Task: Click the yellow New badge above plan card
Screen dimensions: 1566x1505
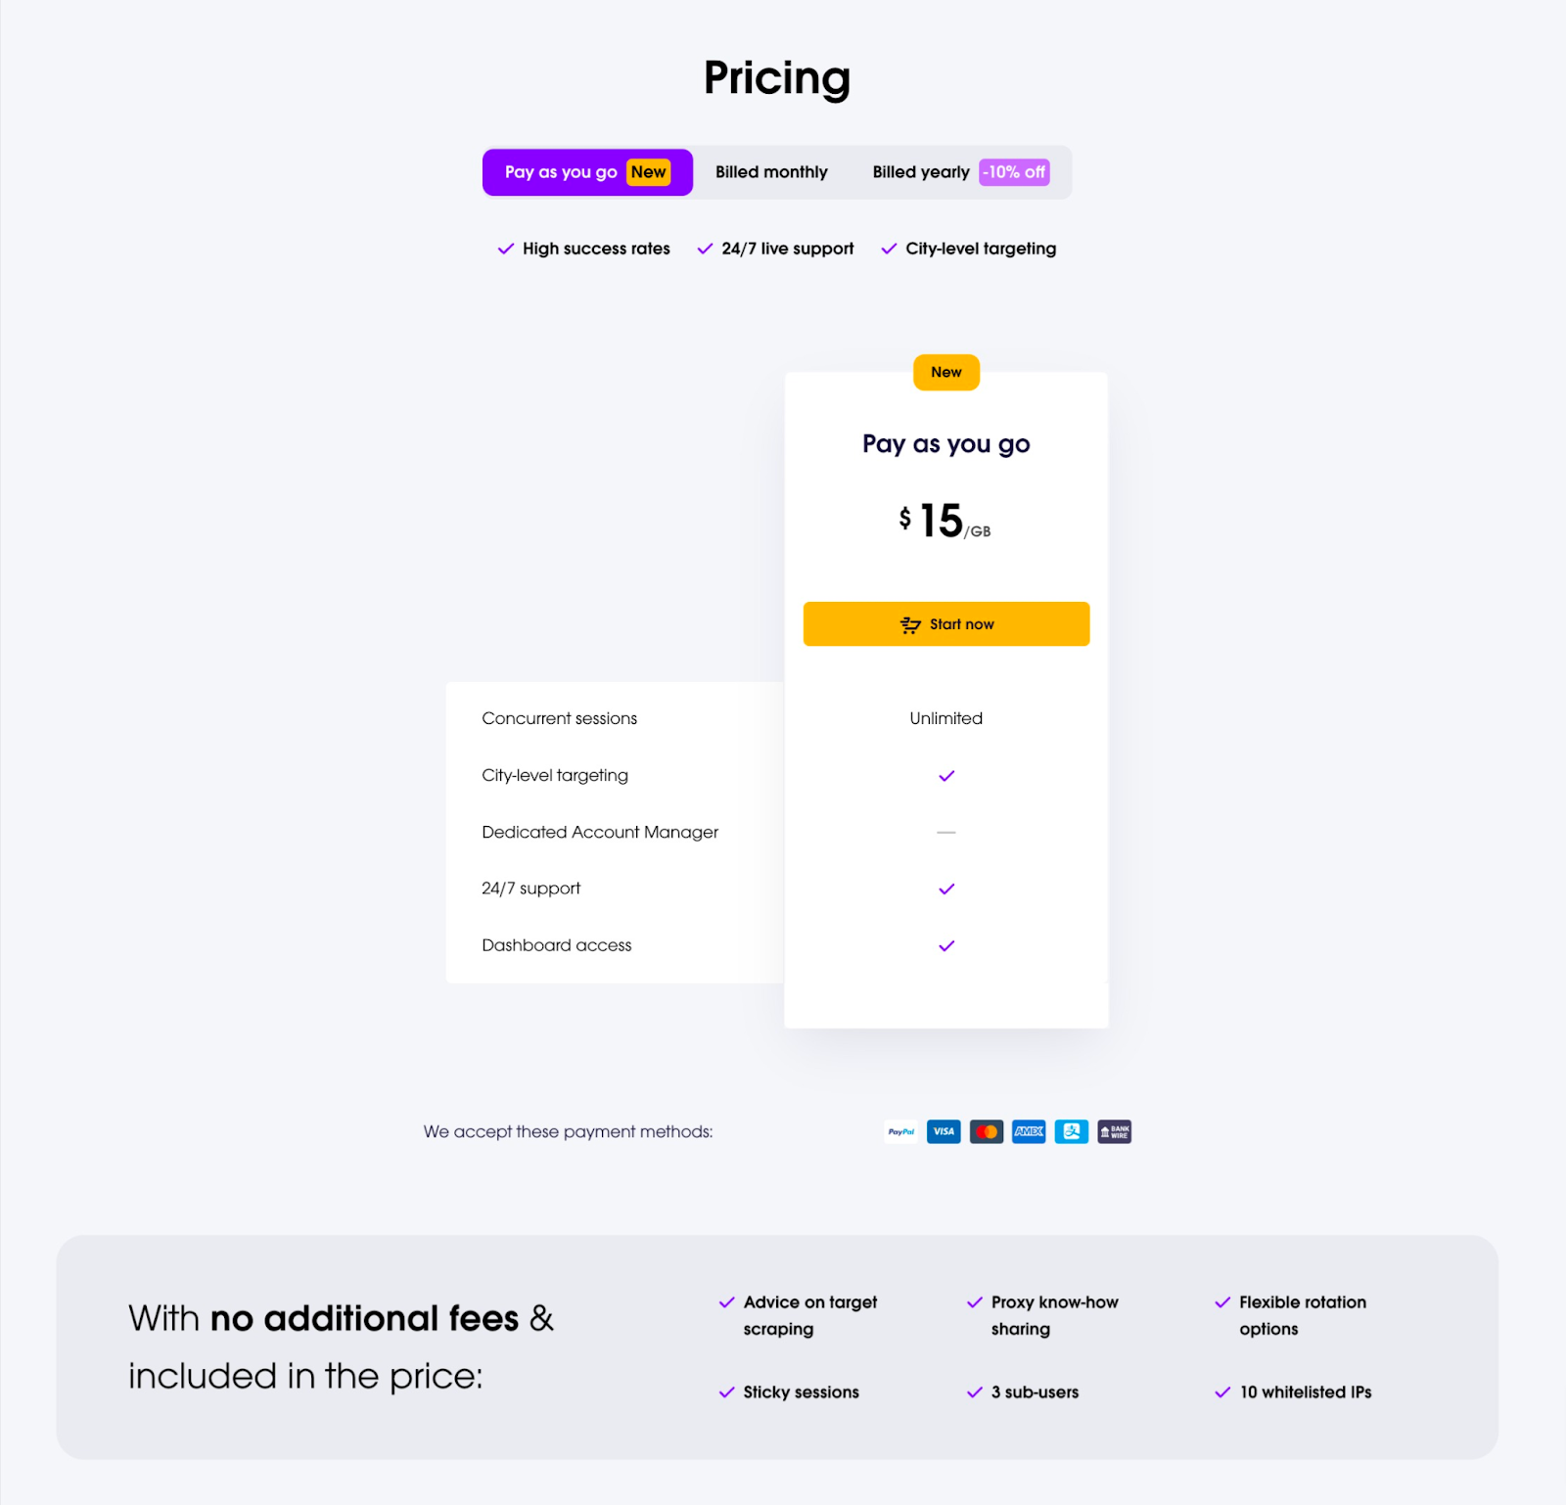Action: point(946,373)
